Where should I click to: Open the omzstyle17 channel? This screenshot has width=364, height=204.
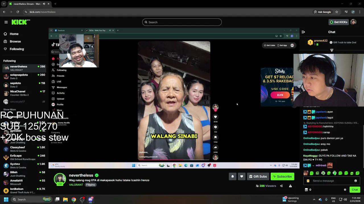24,101
